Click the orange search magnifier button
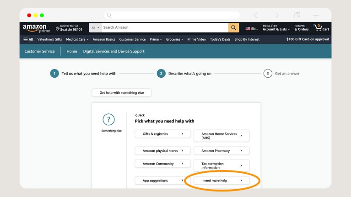The height and width of the screenshot is (197, 351). coord(233,28)
